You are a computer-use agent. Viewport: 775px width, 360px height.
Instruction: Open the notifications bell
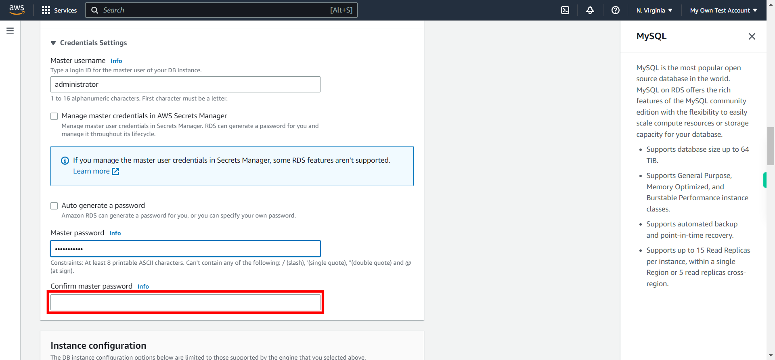pyautogui.click(x=590, y=10)
